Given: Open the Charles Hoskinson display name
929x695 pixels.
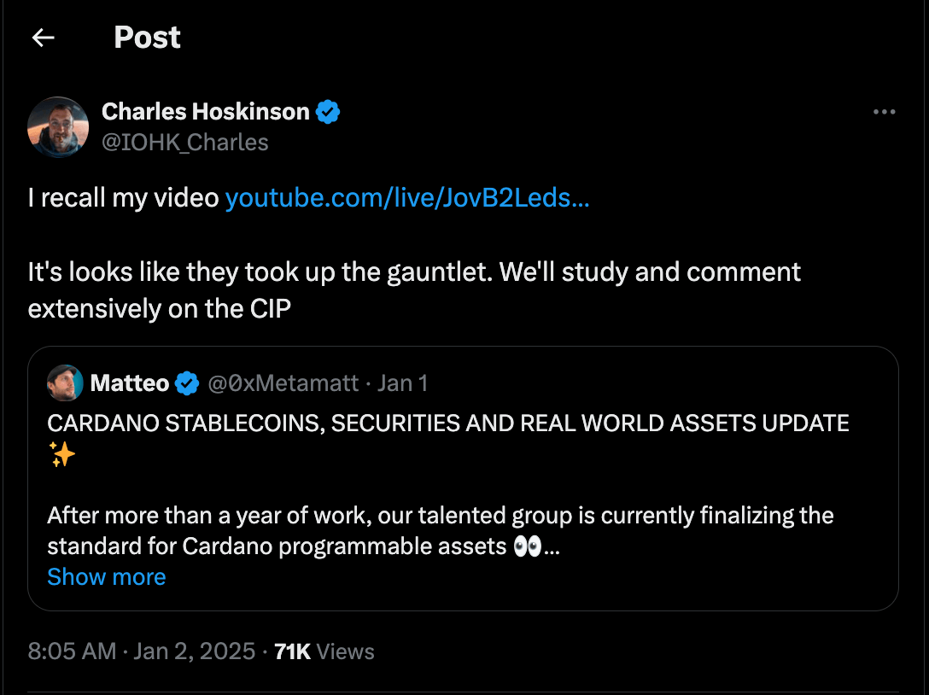Looking at the screenshot, I should click(205, 112).
